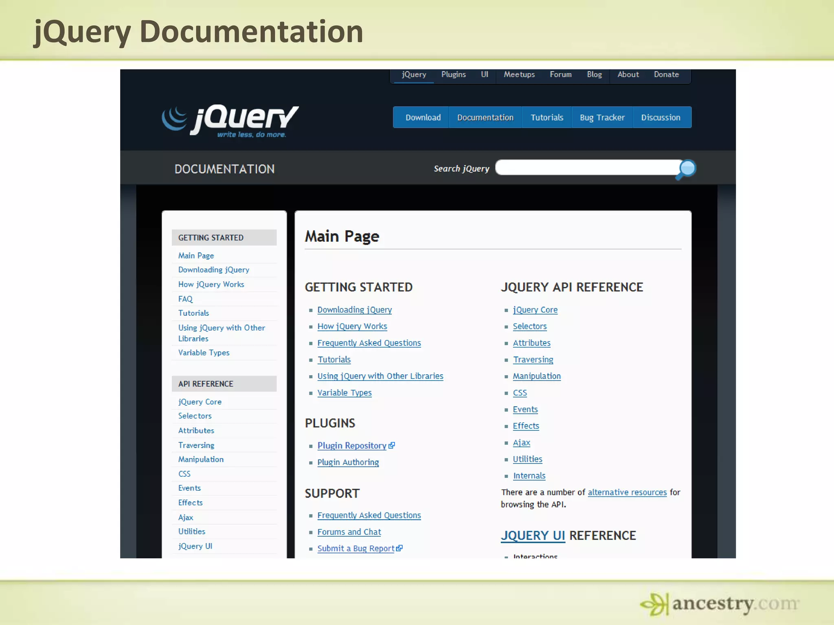Open jQuery Core in the sidebar
Viewport: 834px width, 625px height.
(200, 402)
